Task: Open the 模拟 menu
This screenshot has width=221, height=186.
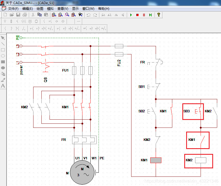Action: [x=50, y=9]
